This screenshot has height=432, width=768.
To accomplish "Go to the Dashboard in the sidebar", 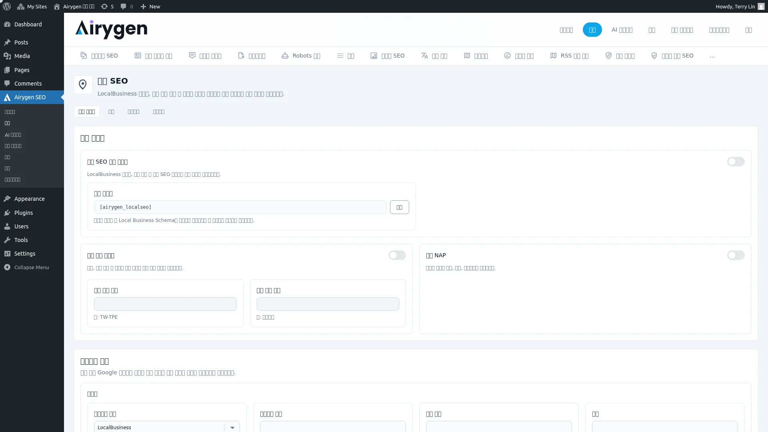I will coord(32,24).
